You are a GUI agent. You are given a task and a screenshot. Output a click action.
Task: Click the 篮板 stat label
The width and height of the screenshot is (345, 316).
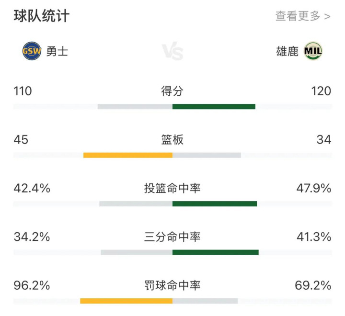click(x=172, y=140)
